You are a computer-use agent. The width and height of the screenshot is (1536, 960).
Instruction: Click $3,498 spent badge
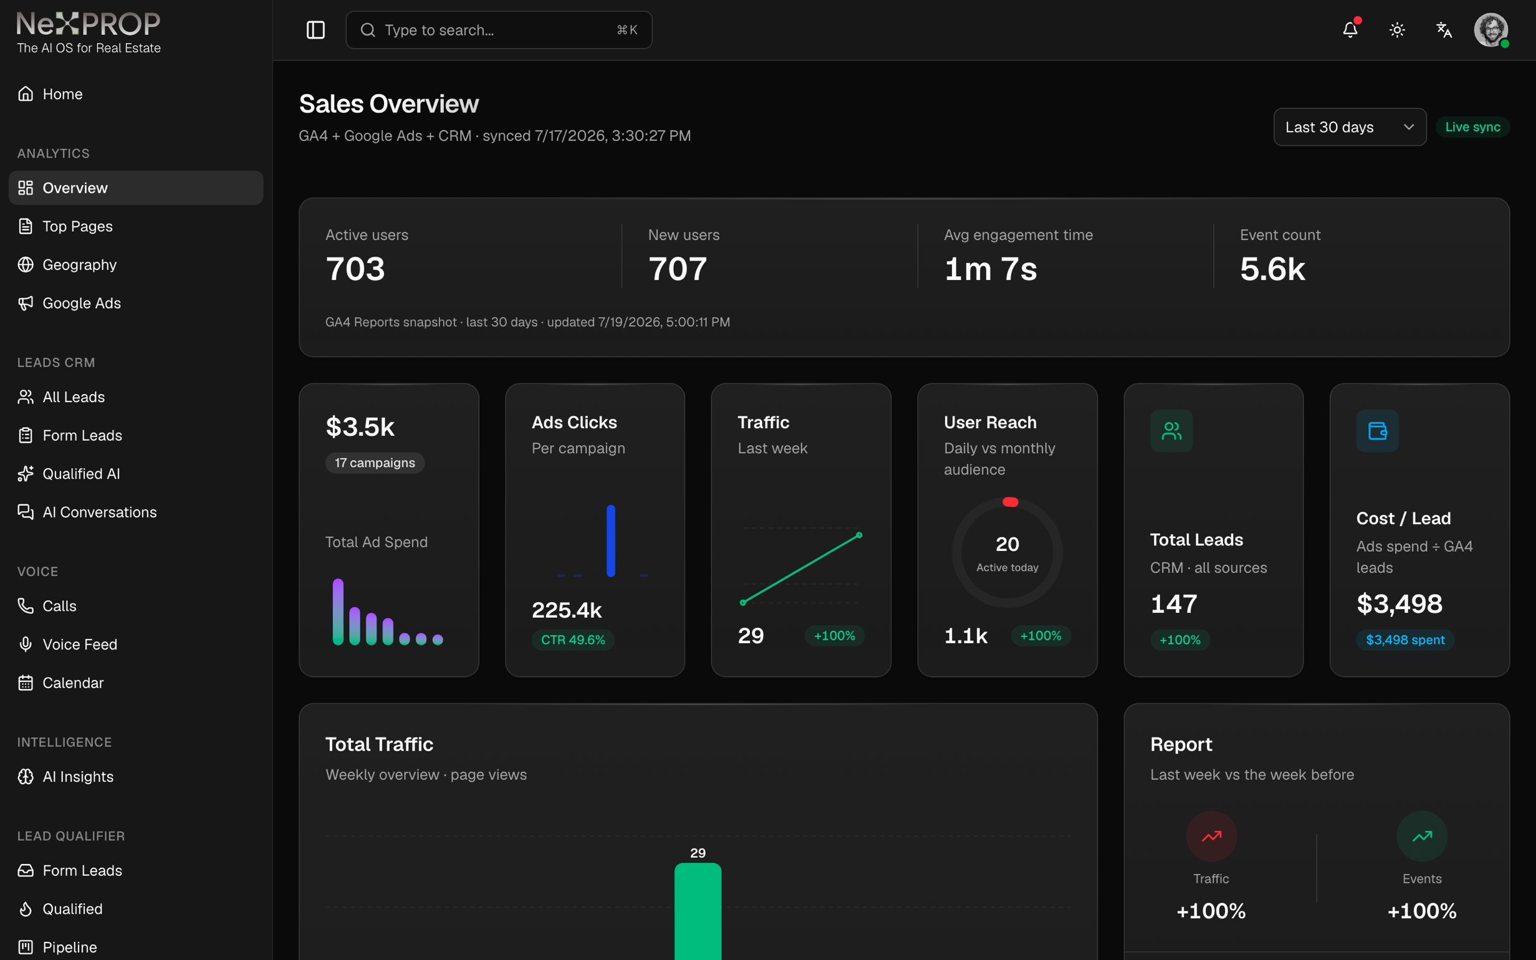(1405, 640)
